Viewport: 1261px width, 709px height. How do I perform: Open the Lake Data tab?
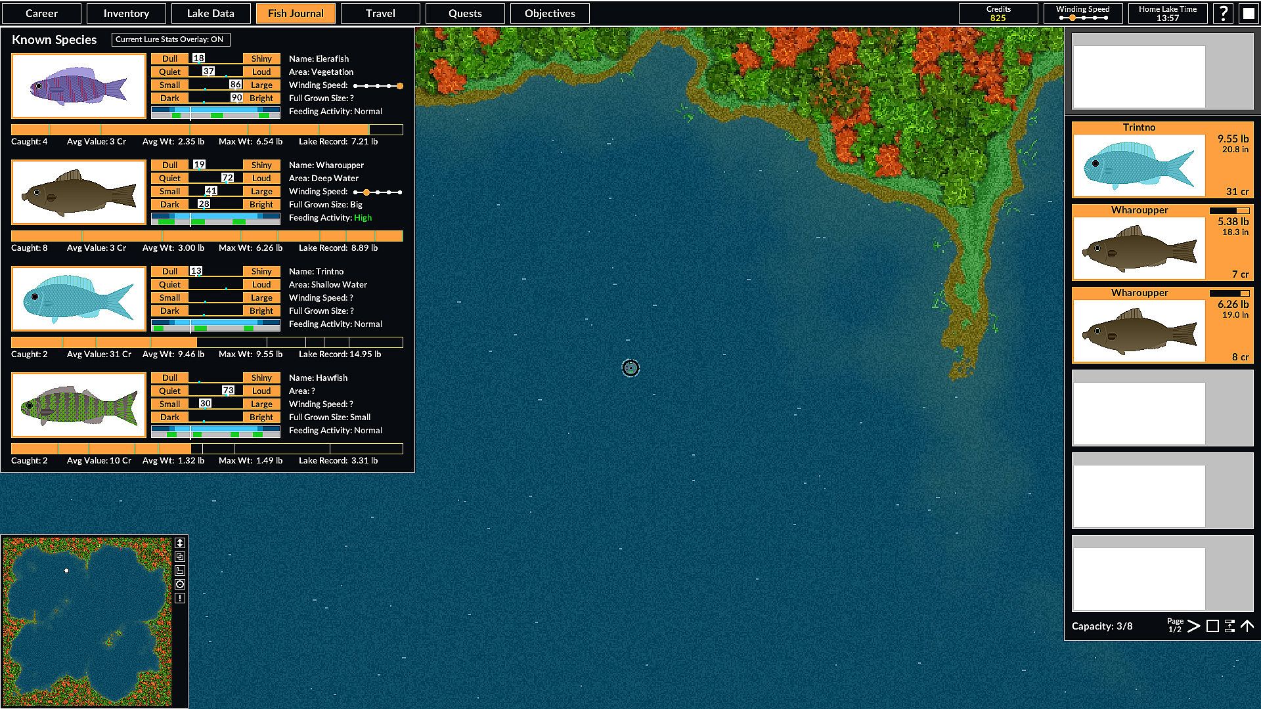point(210,13)
